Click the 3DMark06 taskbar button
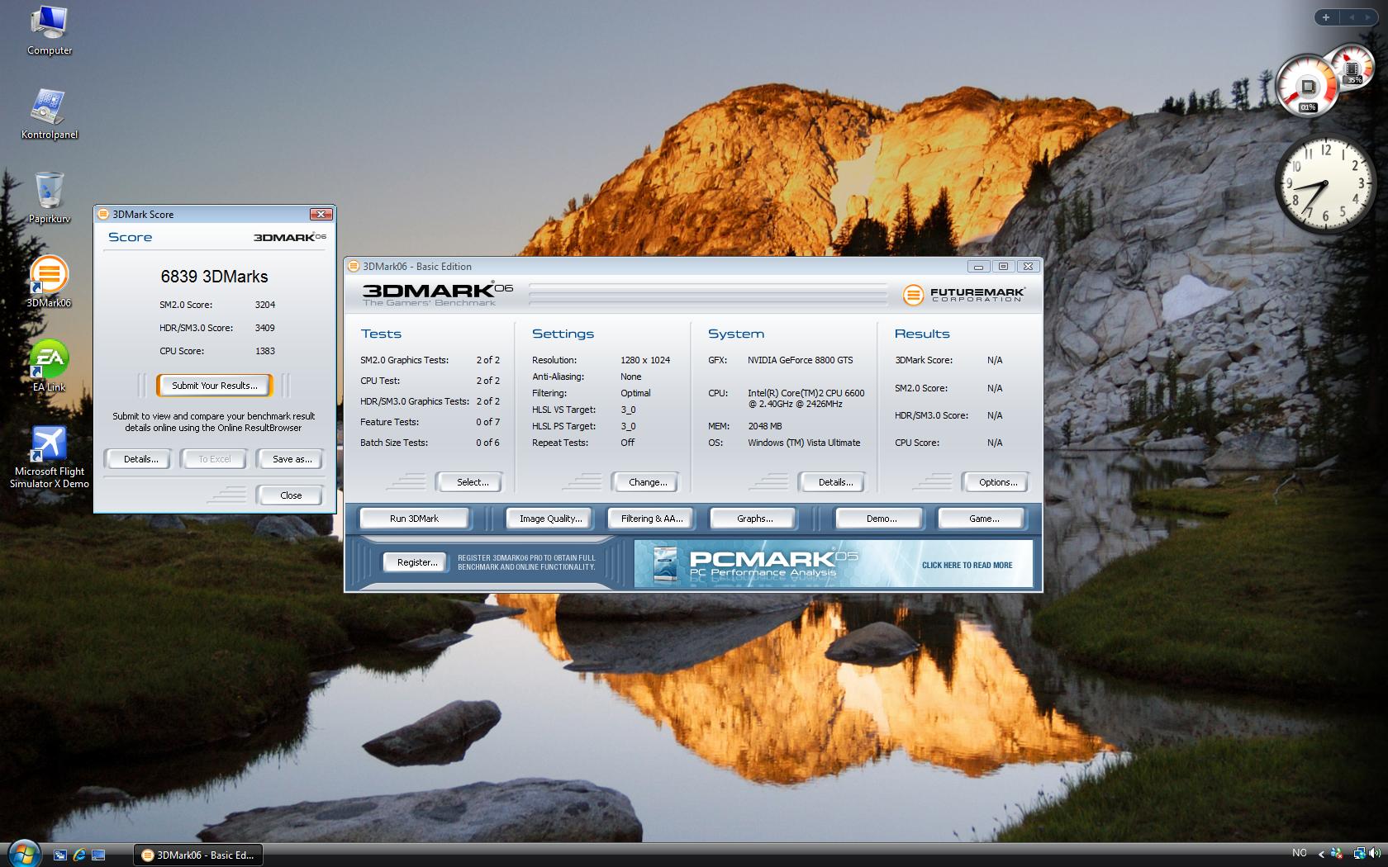This screenshot has height=867, width=1388. coord(198,855)
